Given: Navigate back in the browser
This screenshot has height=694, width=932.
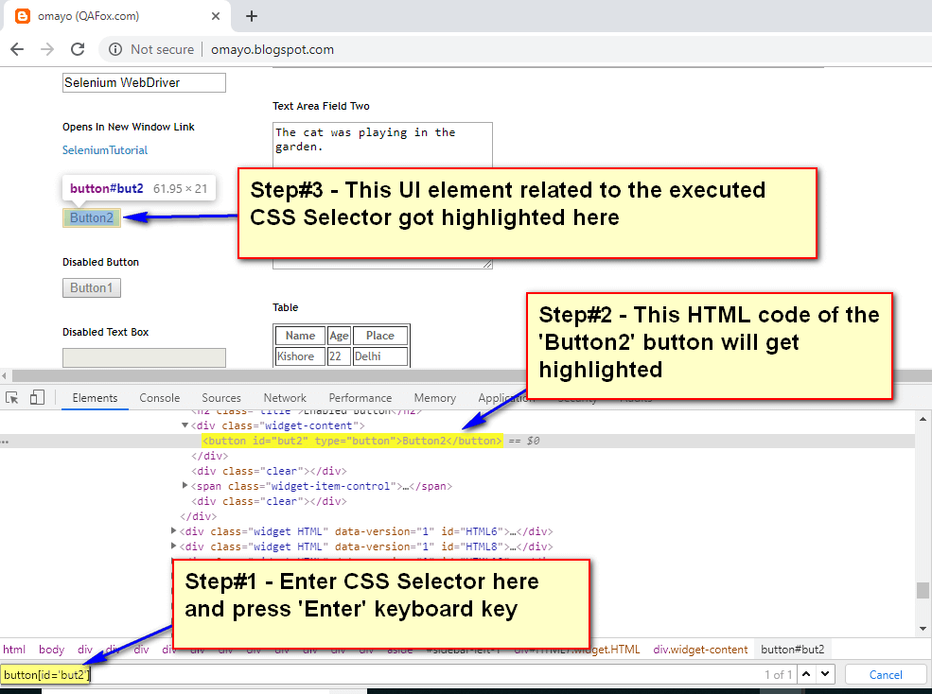Looking at the screenshot, I should (16, 49).
